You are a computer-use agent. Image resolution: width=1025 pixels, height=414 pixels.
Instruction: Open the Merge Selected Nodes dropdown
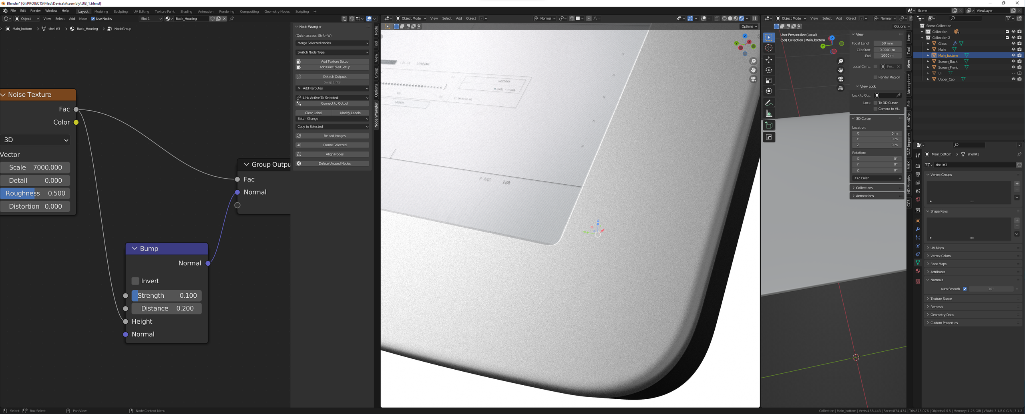[332, 43]
